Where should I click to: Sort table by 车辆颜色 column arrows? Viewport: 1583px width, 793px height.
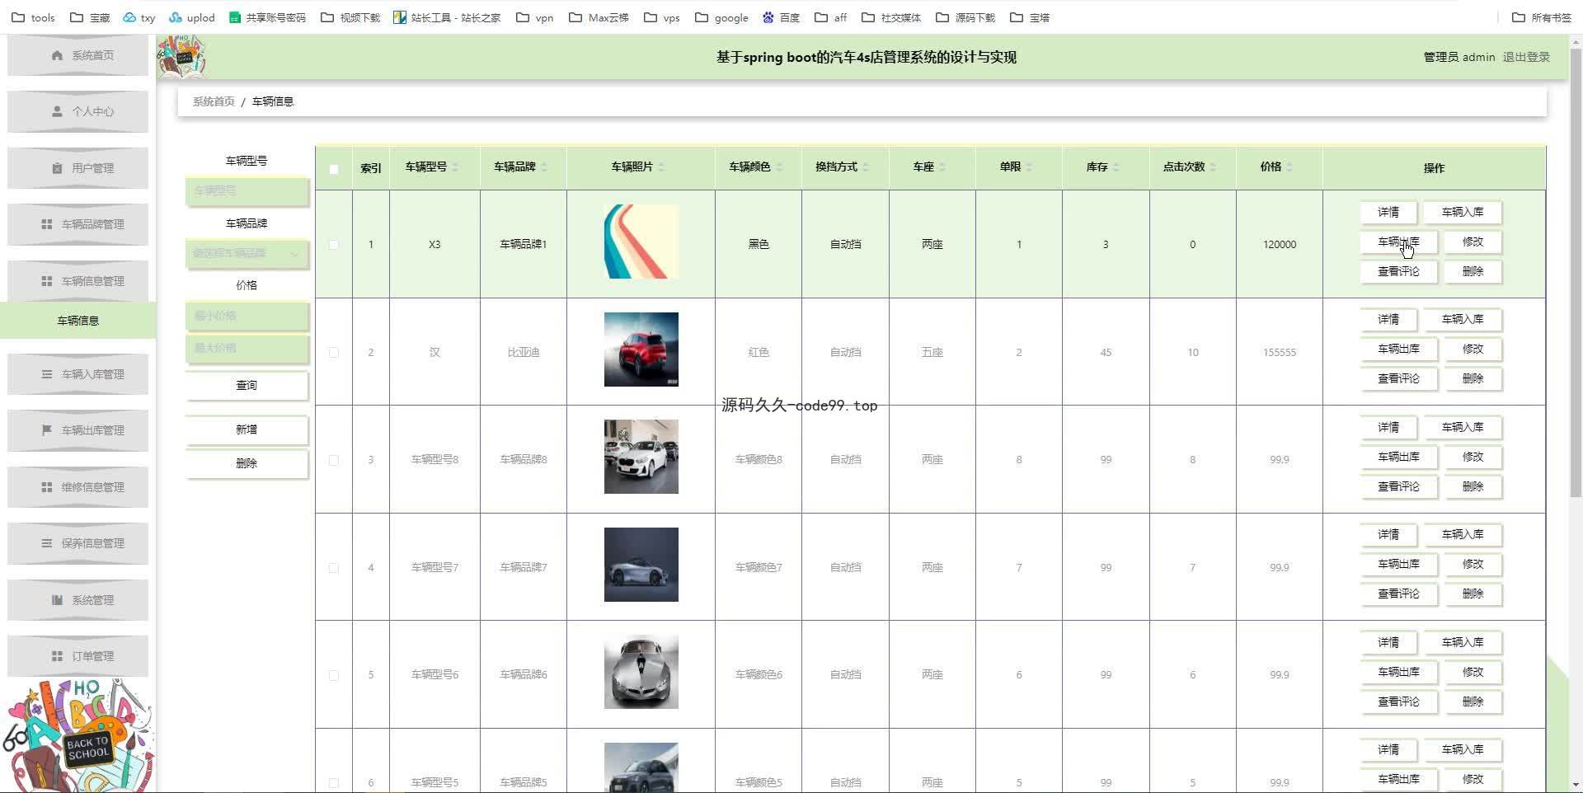(x=779, y=167)
